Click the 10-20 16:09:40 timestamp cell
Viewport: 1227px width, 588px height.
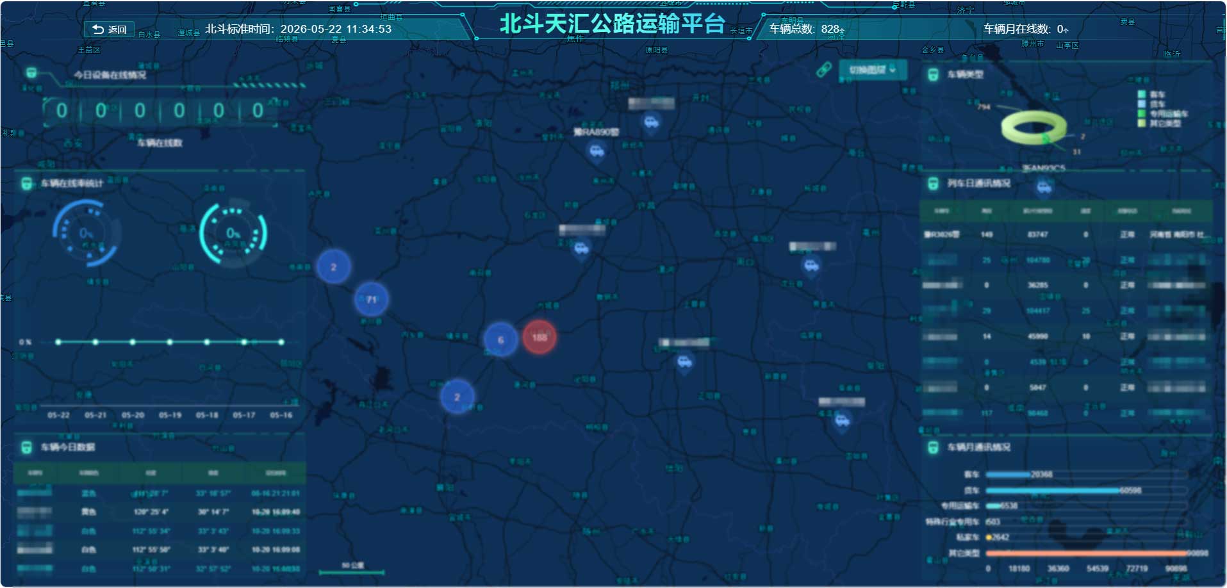tap(276, 512)
